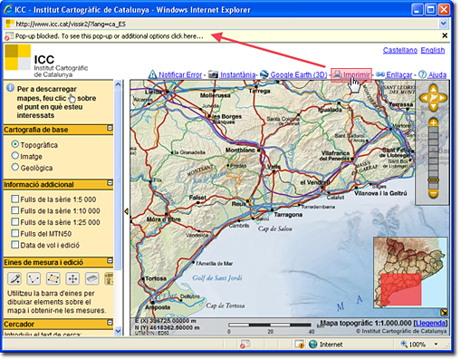The width and height of the screenshot is (461, 360).
Task: Pick the polygon area tool
Action: point(53,278)
